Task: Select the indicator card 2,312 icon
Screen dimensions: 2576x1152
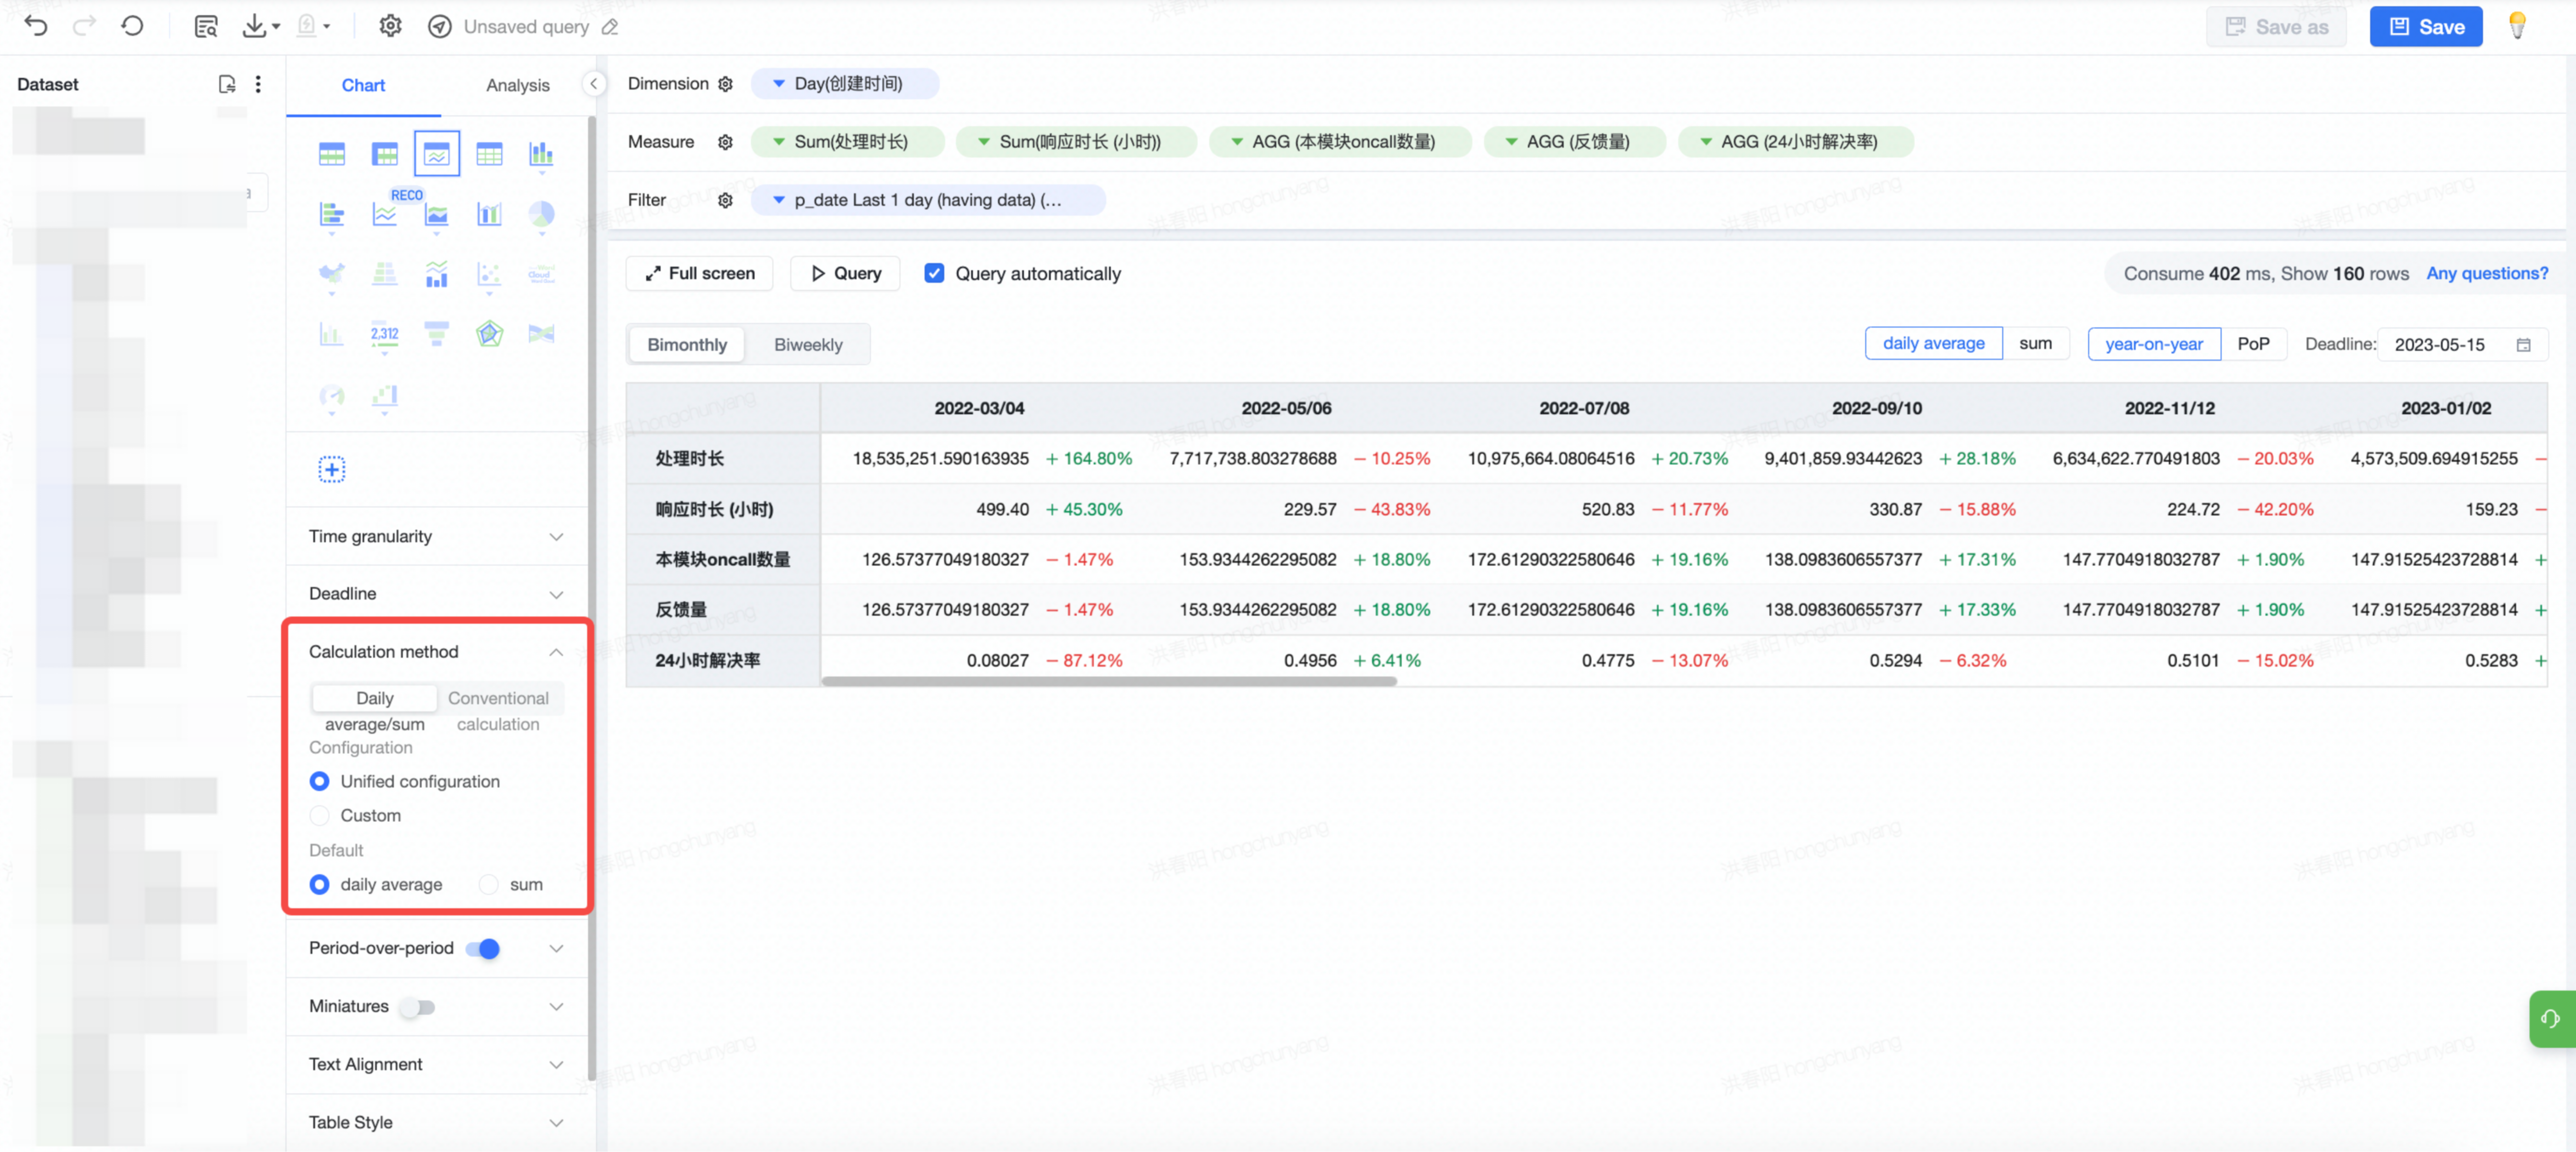Action: tap(384, 334)
